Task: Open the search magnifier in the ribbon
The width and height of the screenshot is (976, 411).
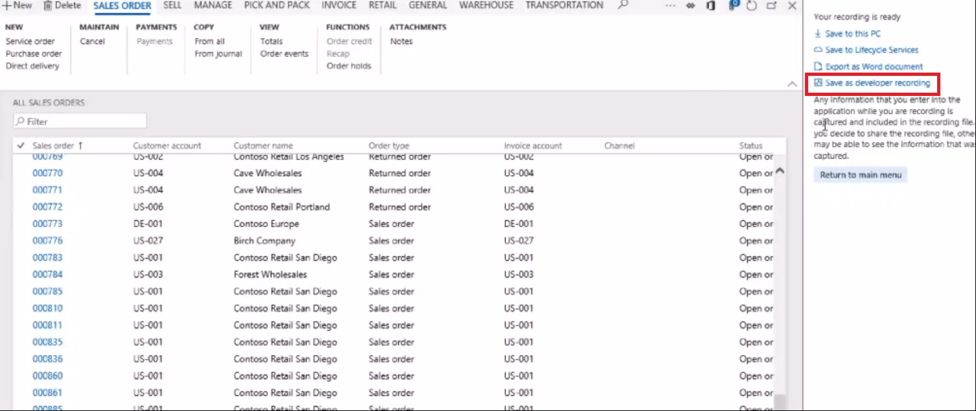Action: [622, 6]
